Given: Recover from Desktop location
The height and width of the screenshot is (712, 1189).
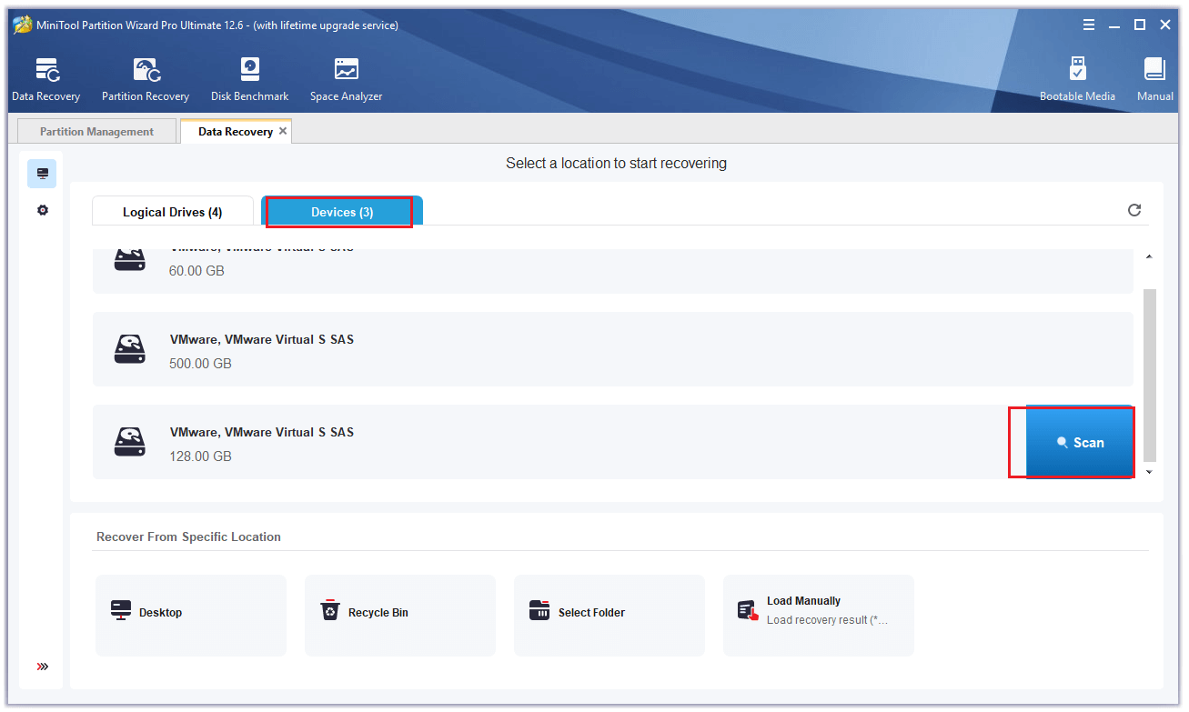Looking at the screenshot, I should click(x=191, y=616).
